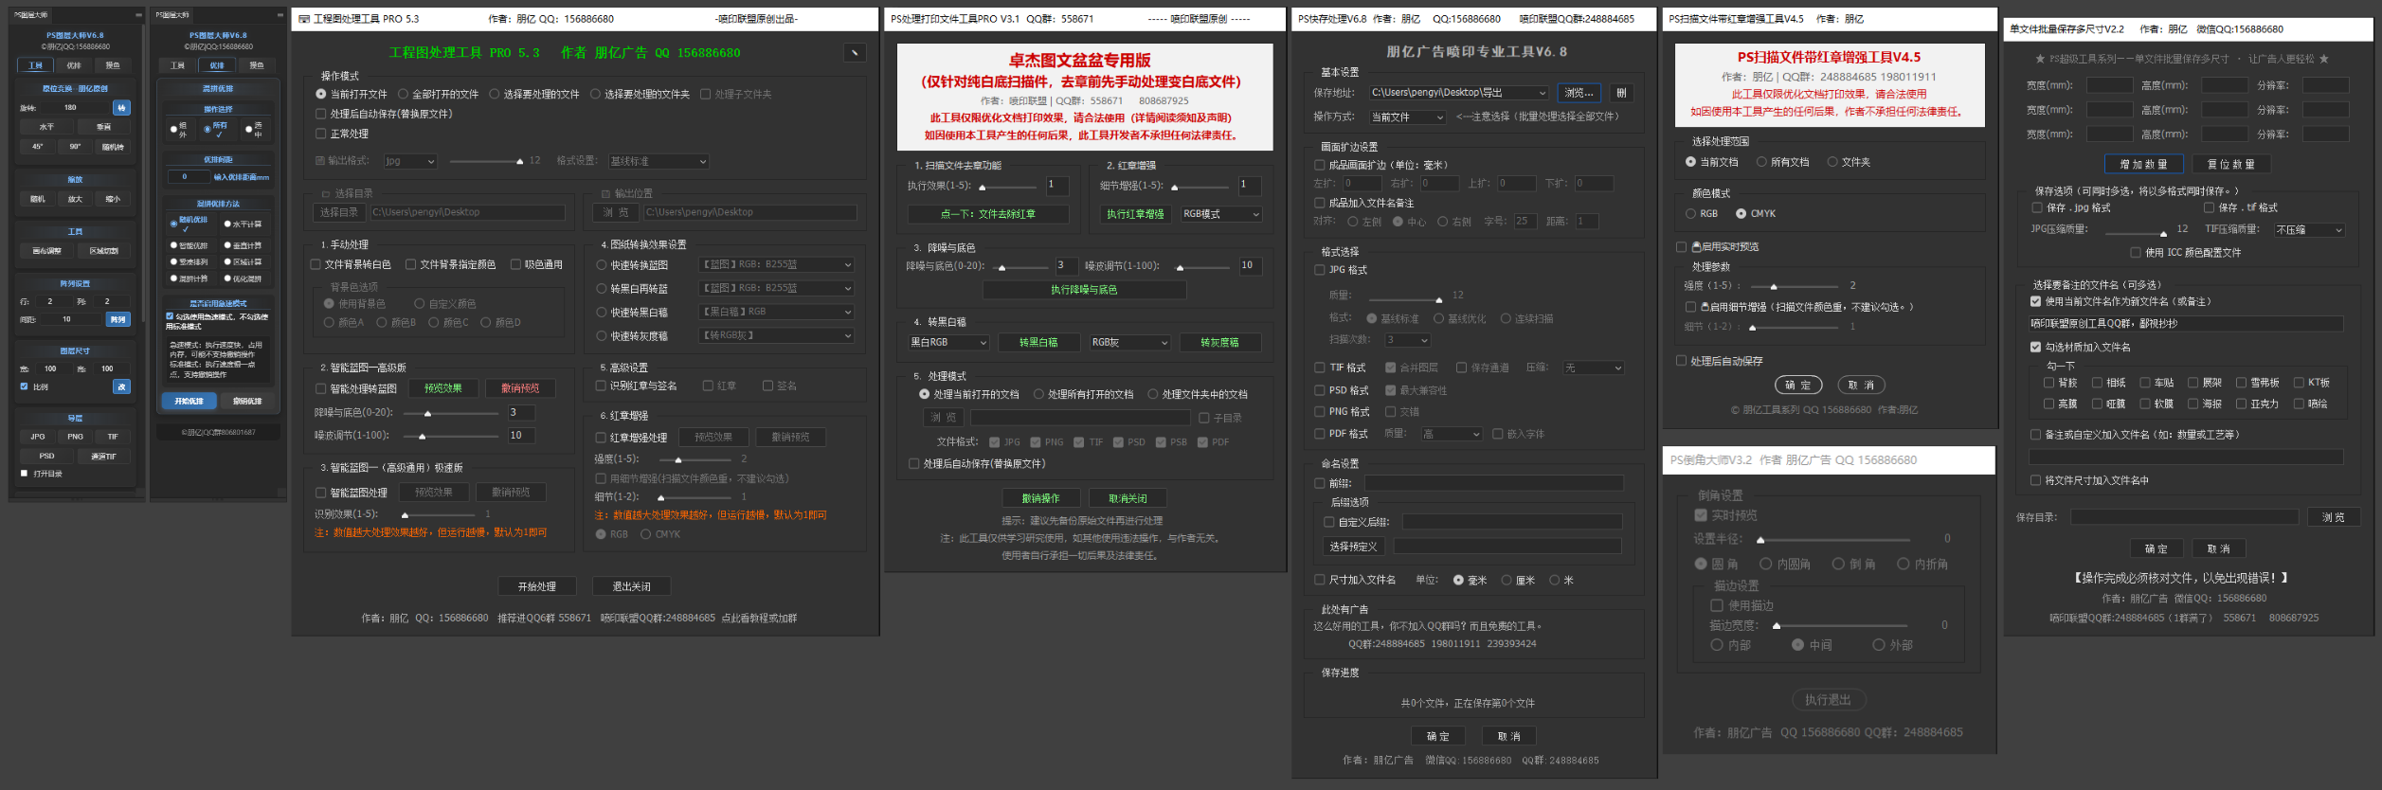The image size is (2382, 790).
Task: Open the leftmost PS图层大师 panel menu icon
Action: [138, 15]
